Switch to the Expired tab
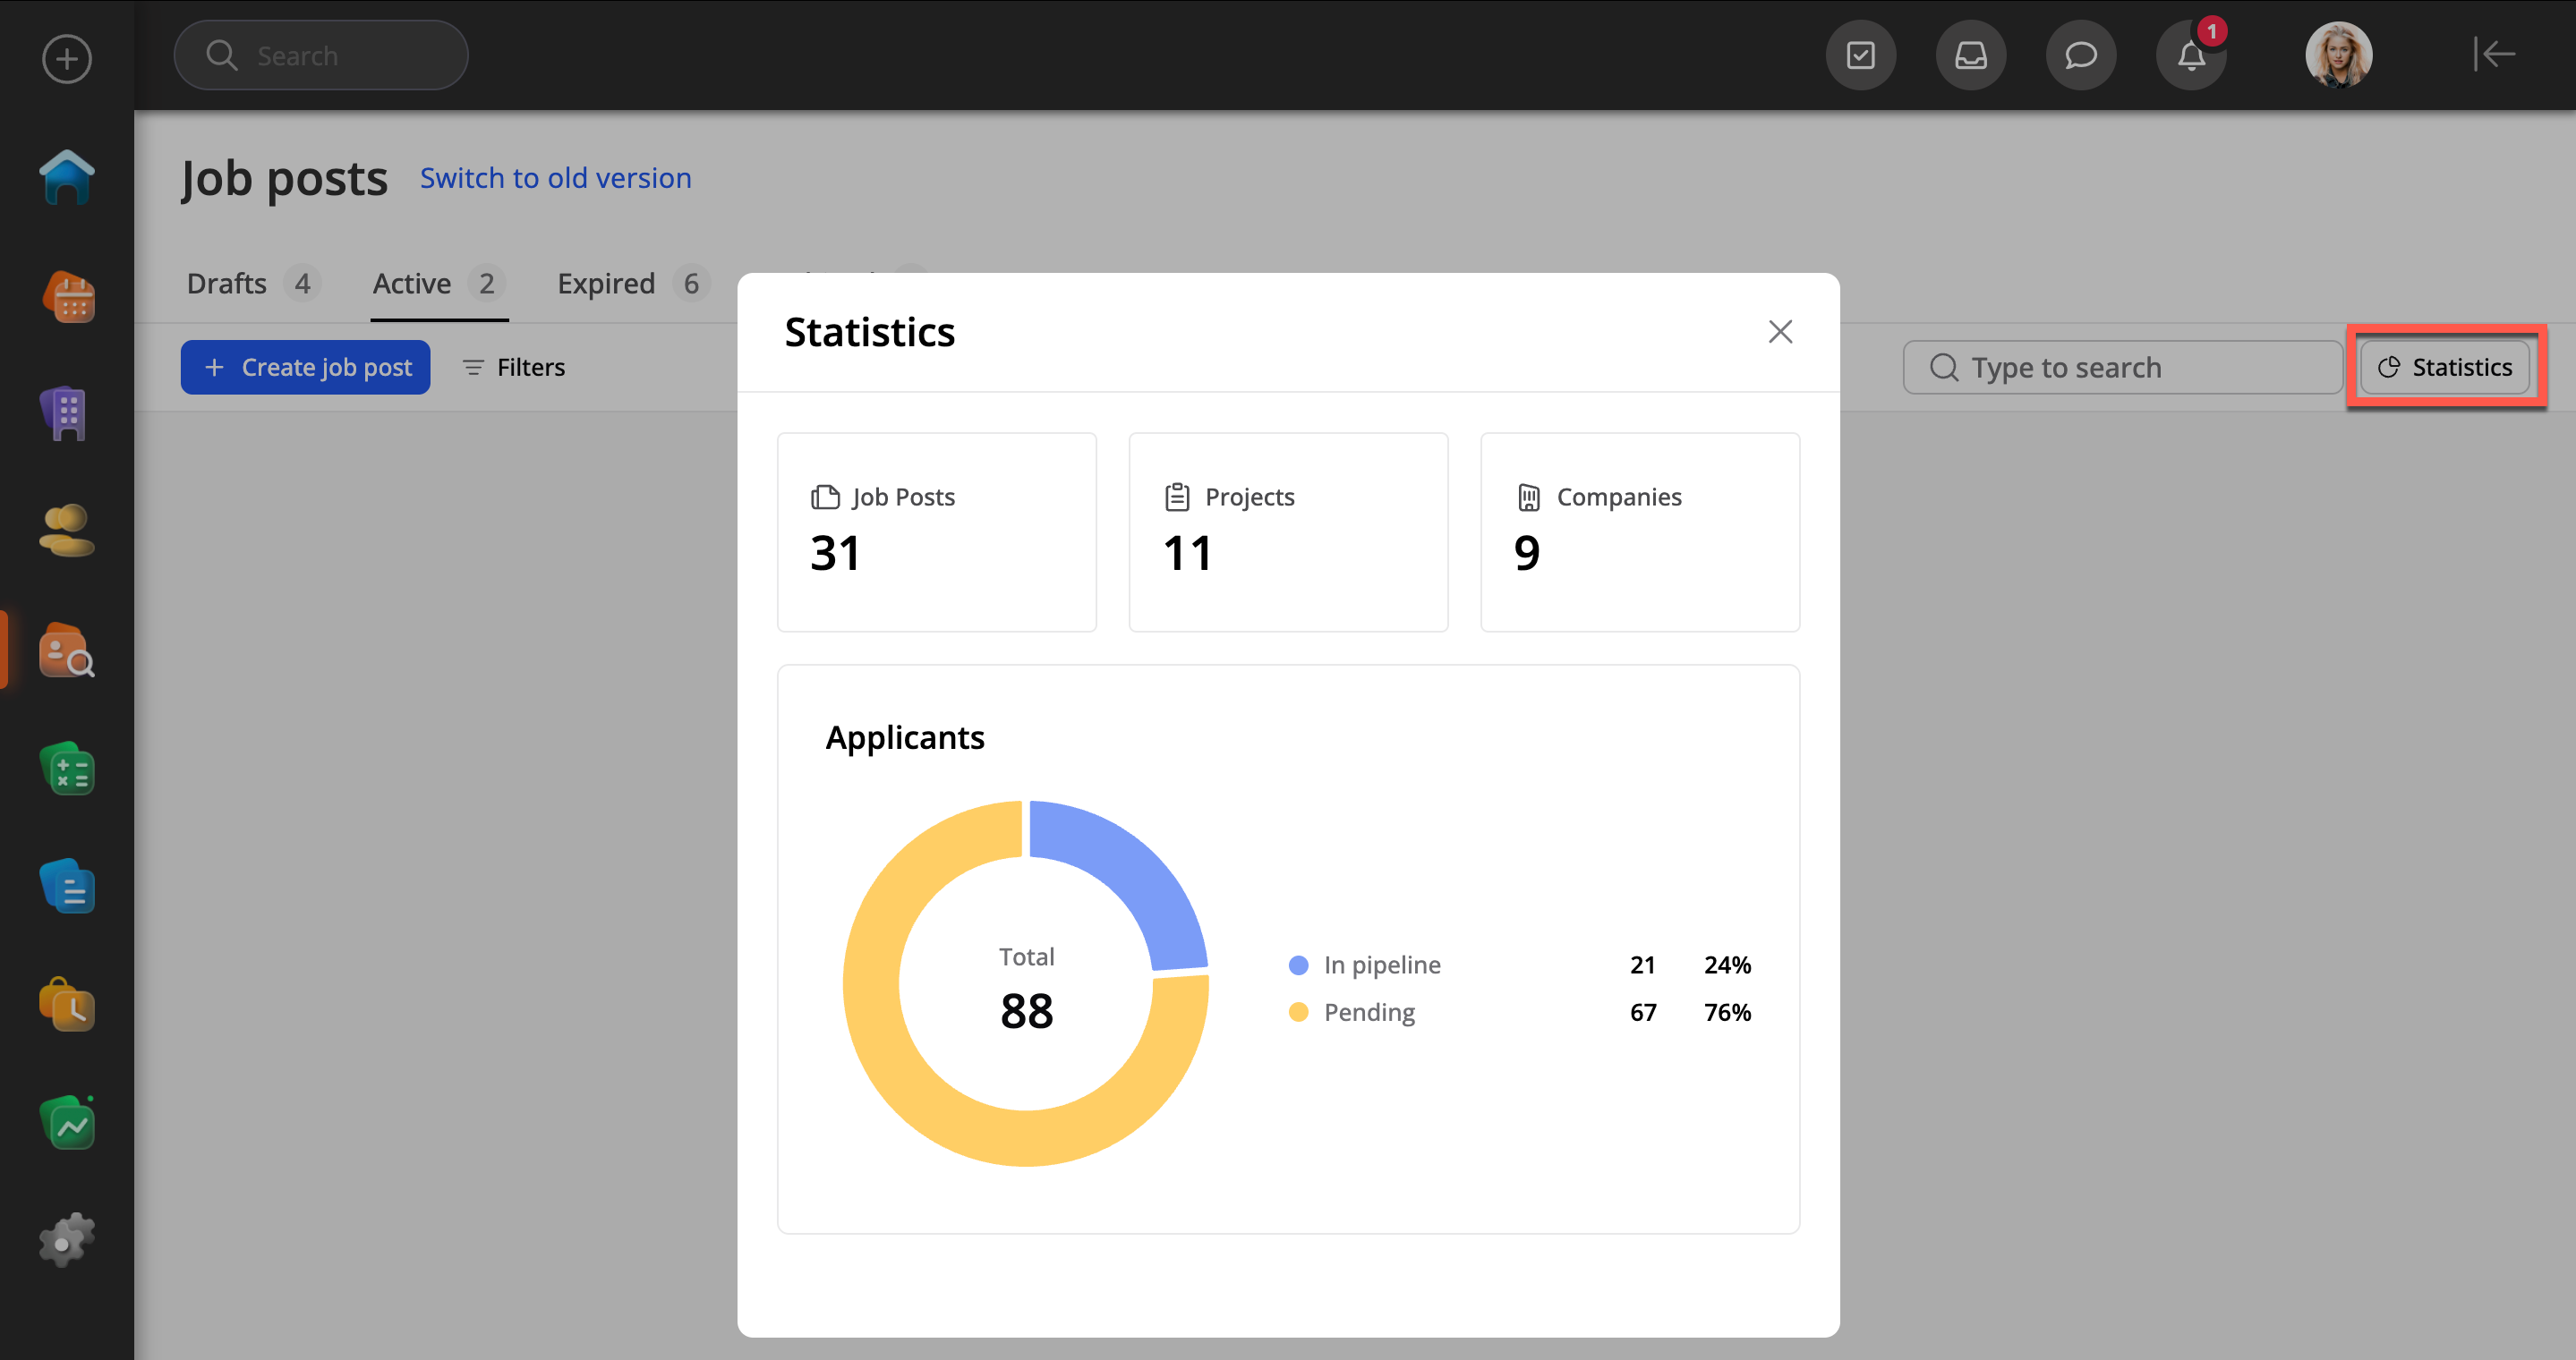The image size is (2576, 1360). [x=606, y=284]
